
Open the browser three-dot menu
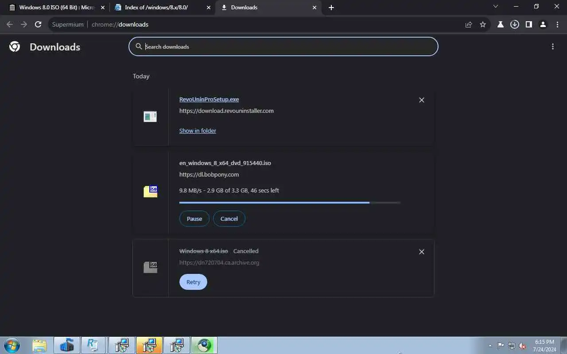pos(557,24)
